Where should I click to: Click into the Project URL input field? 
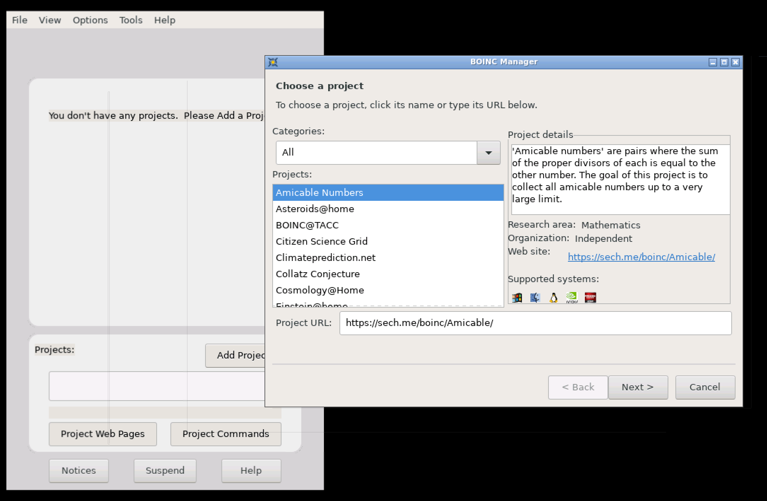coord(535,323)
